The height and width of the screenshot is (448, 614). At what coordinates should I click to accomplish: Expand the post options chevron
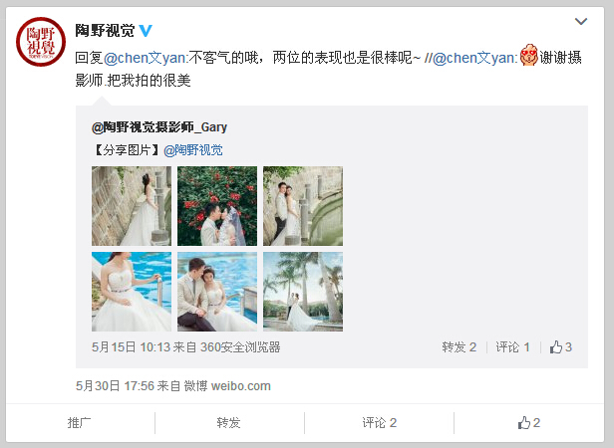click(x=581, y=21)
